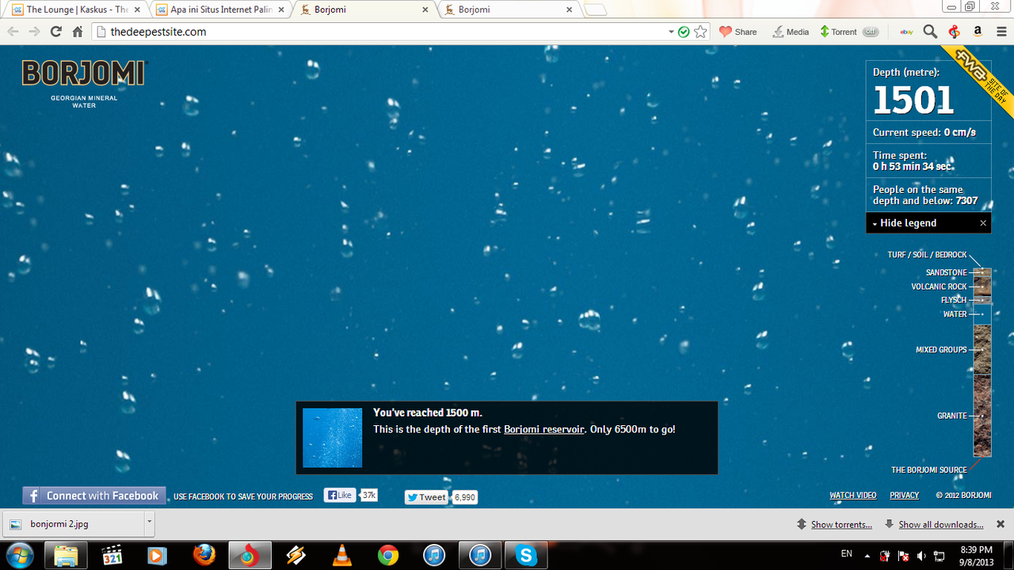Open the address bar history dropdown arrow
This screenshot has width=1014, height=570.
point(672,32)
